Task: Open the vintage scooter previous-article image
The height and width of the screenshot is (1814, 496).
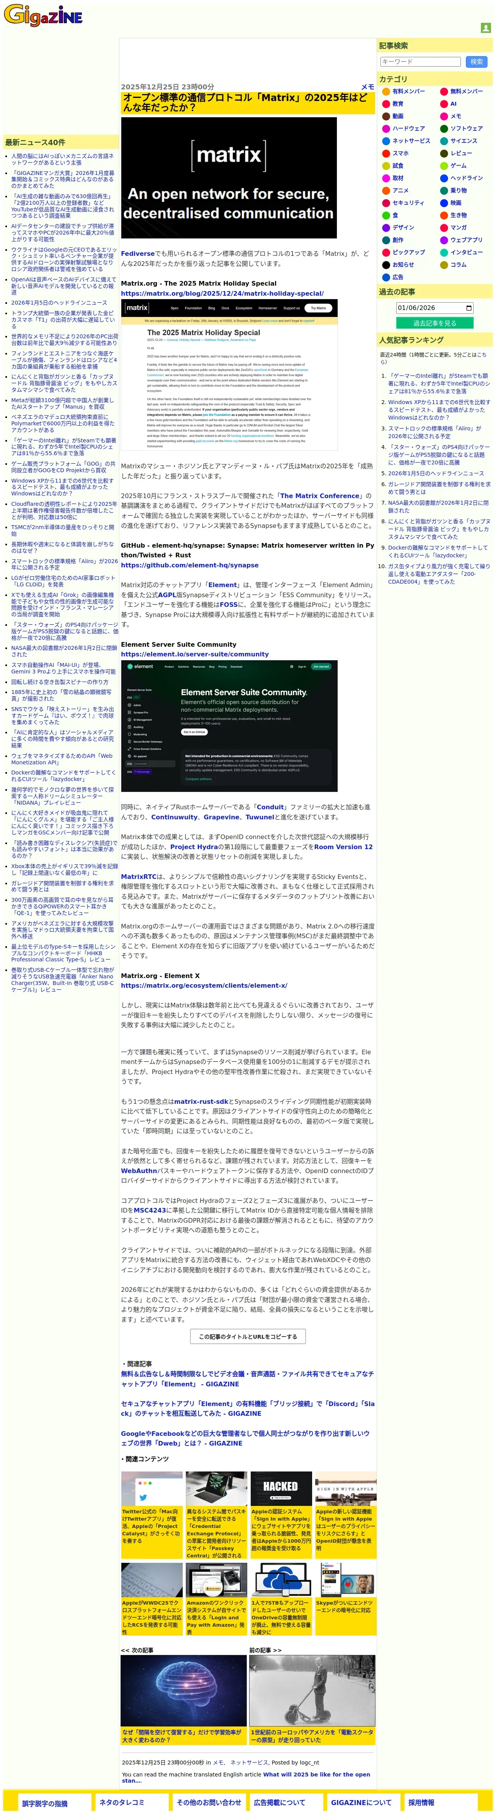Action: 312,1690
